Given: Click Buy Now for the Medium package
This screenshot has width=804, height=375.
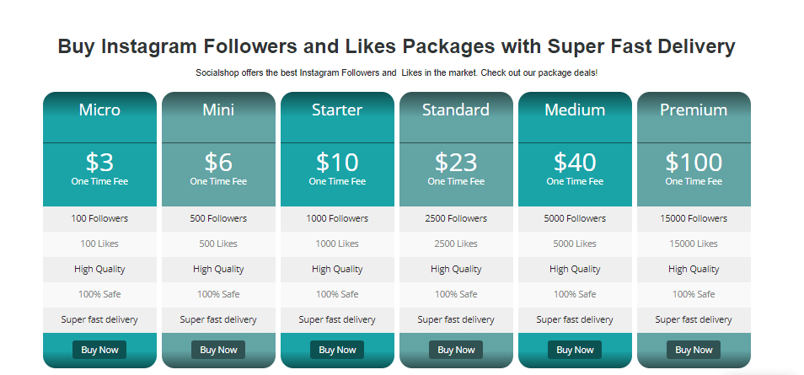Looking at the screenshot, I should coord(575,350).
